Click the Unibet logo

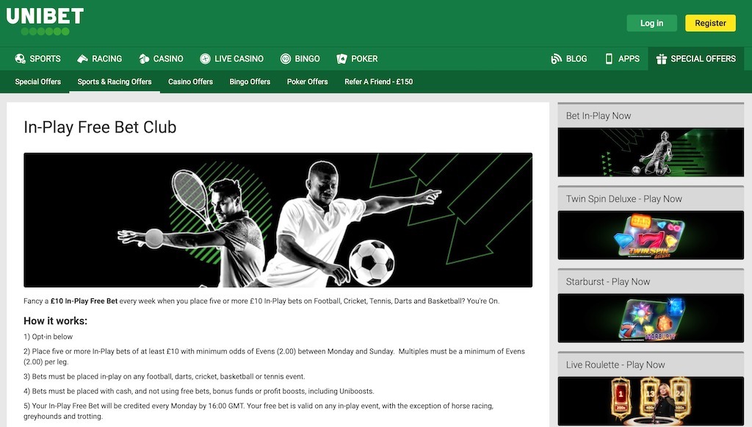point(45,21)
